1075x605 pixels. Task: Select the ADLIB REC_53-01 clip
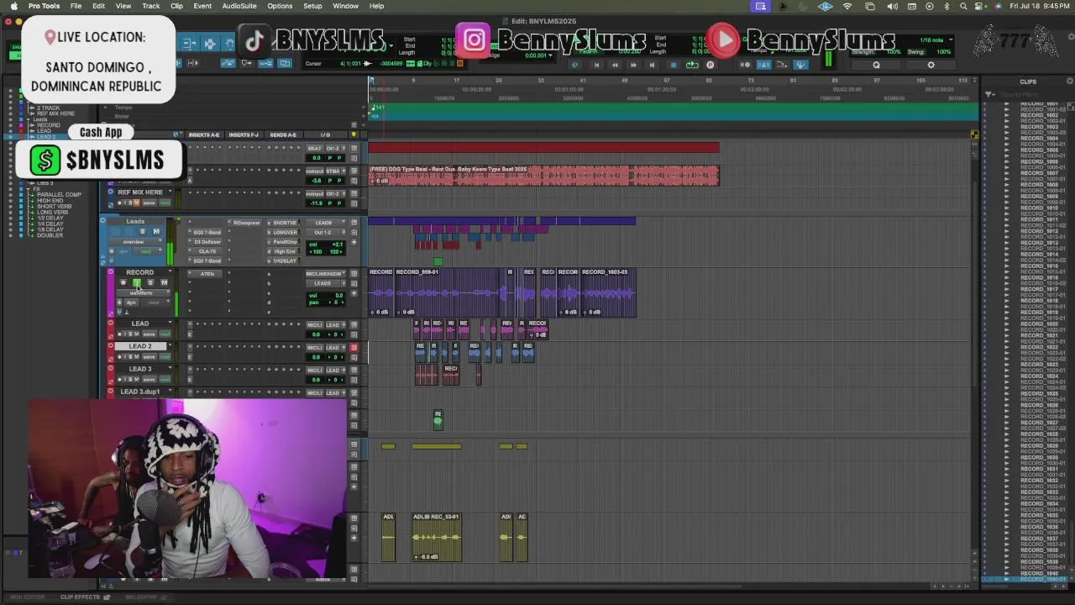point(437,537)
